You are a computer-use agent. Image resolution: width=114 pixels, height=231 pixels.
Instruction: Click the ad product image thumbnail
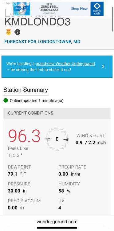click(x=22, y=9)
